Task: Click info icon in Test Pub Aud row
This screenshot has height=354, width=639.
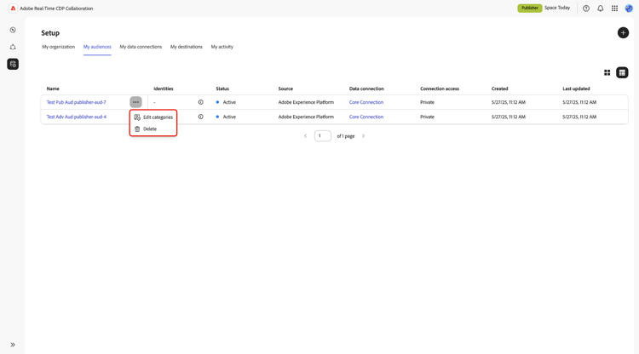Action: click(x=200, y=102)
